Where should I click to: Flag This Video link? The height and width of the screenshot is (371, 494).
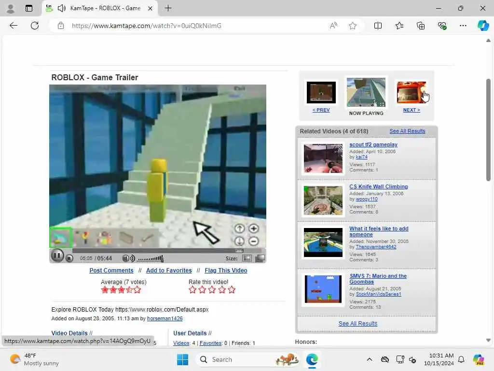coord(226,271)
